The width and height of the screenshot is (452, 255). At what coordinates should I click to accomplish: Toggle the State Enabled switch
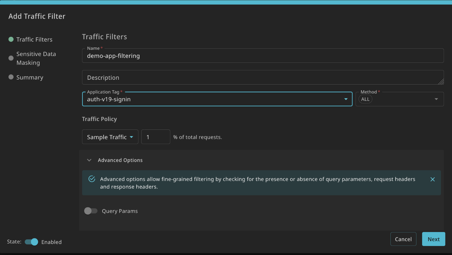pos(31,242)
